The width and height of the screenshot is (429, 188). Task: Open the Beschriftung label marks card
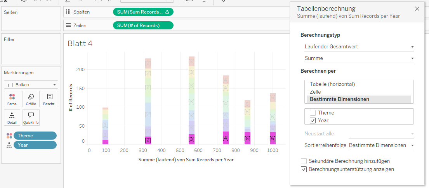click(50, 99)
